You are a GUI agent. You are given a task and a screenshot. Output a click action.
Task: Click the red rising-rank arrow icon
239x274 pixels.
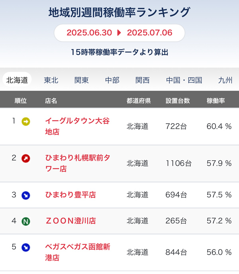tap(25, 158)
